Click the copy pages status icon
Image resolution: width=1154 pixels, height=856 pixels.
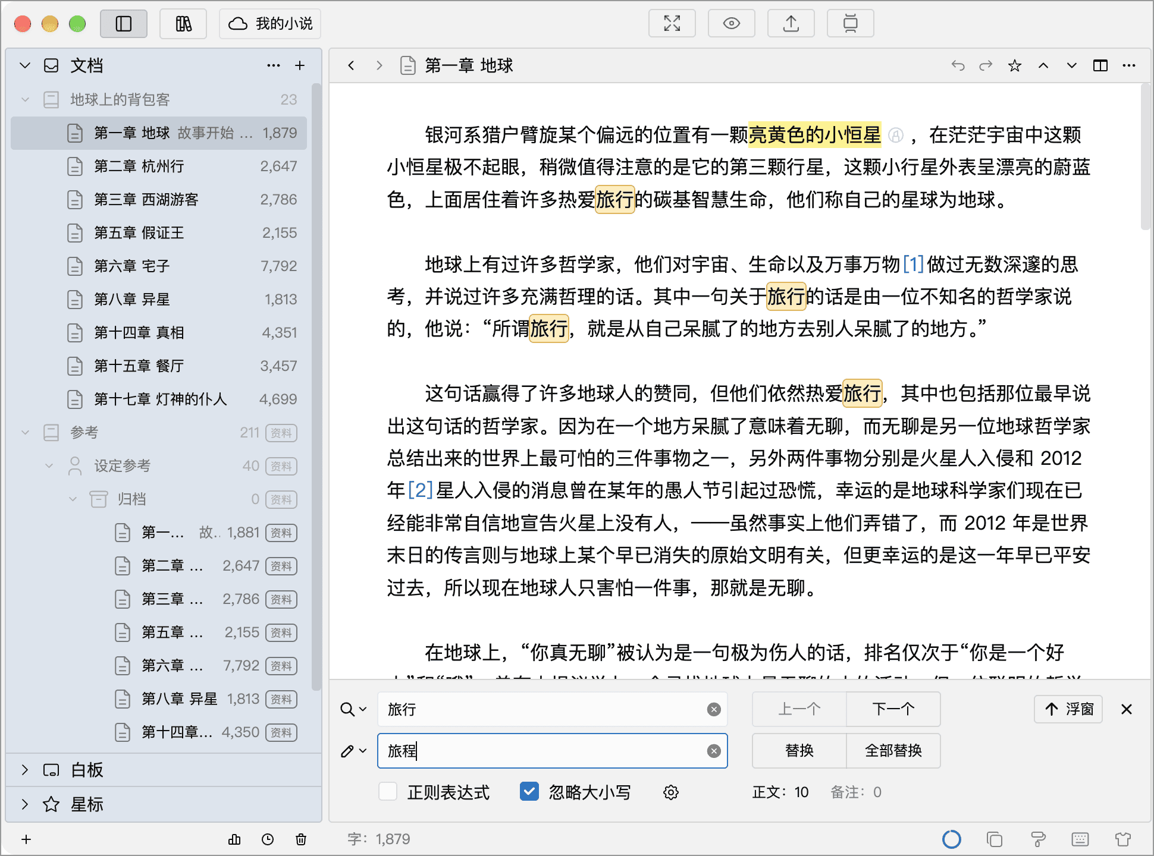pos(995,839)
